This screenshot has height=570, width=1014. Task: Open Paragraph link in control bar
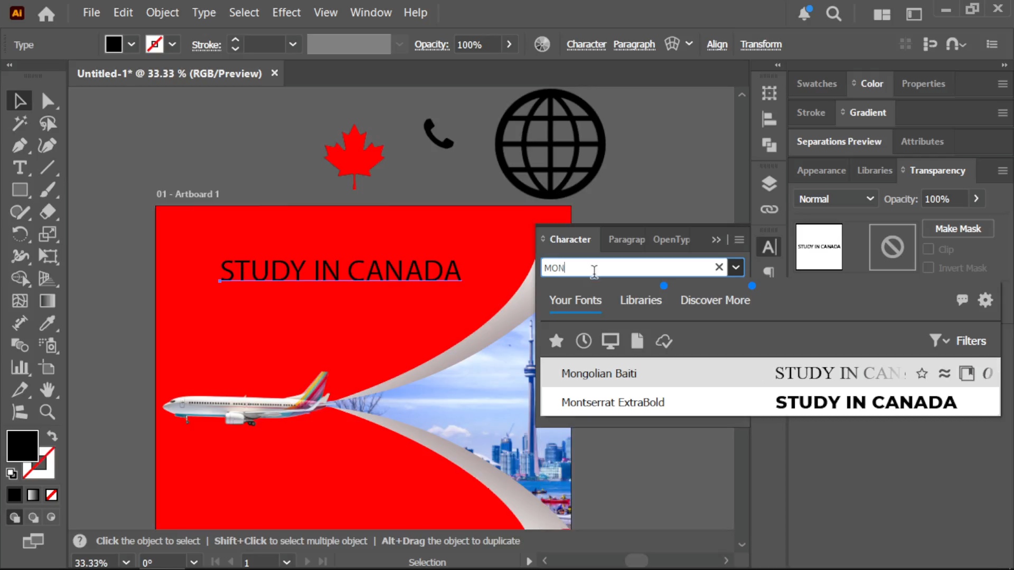tap(634, 44)
